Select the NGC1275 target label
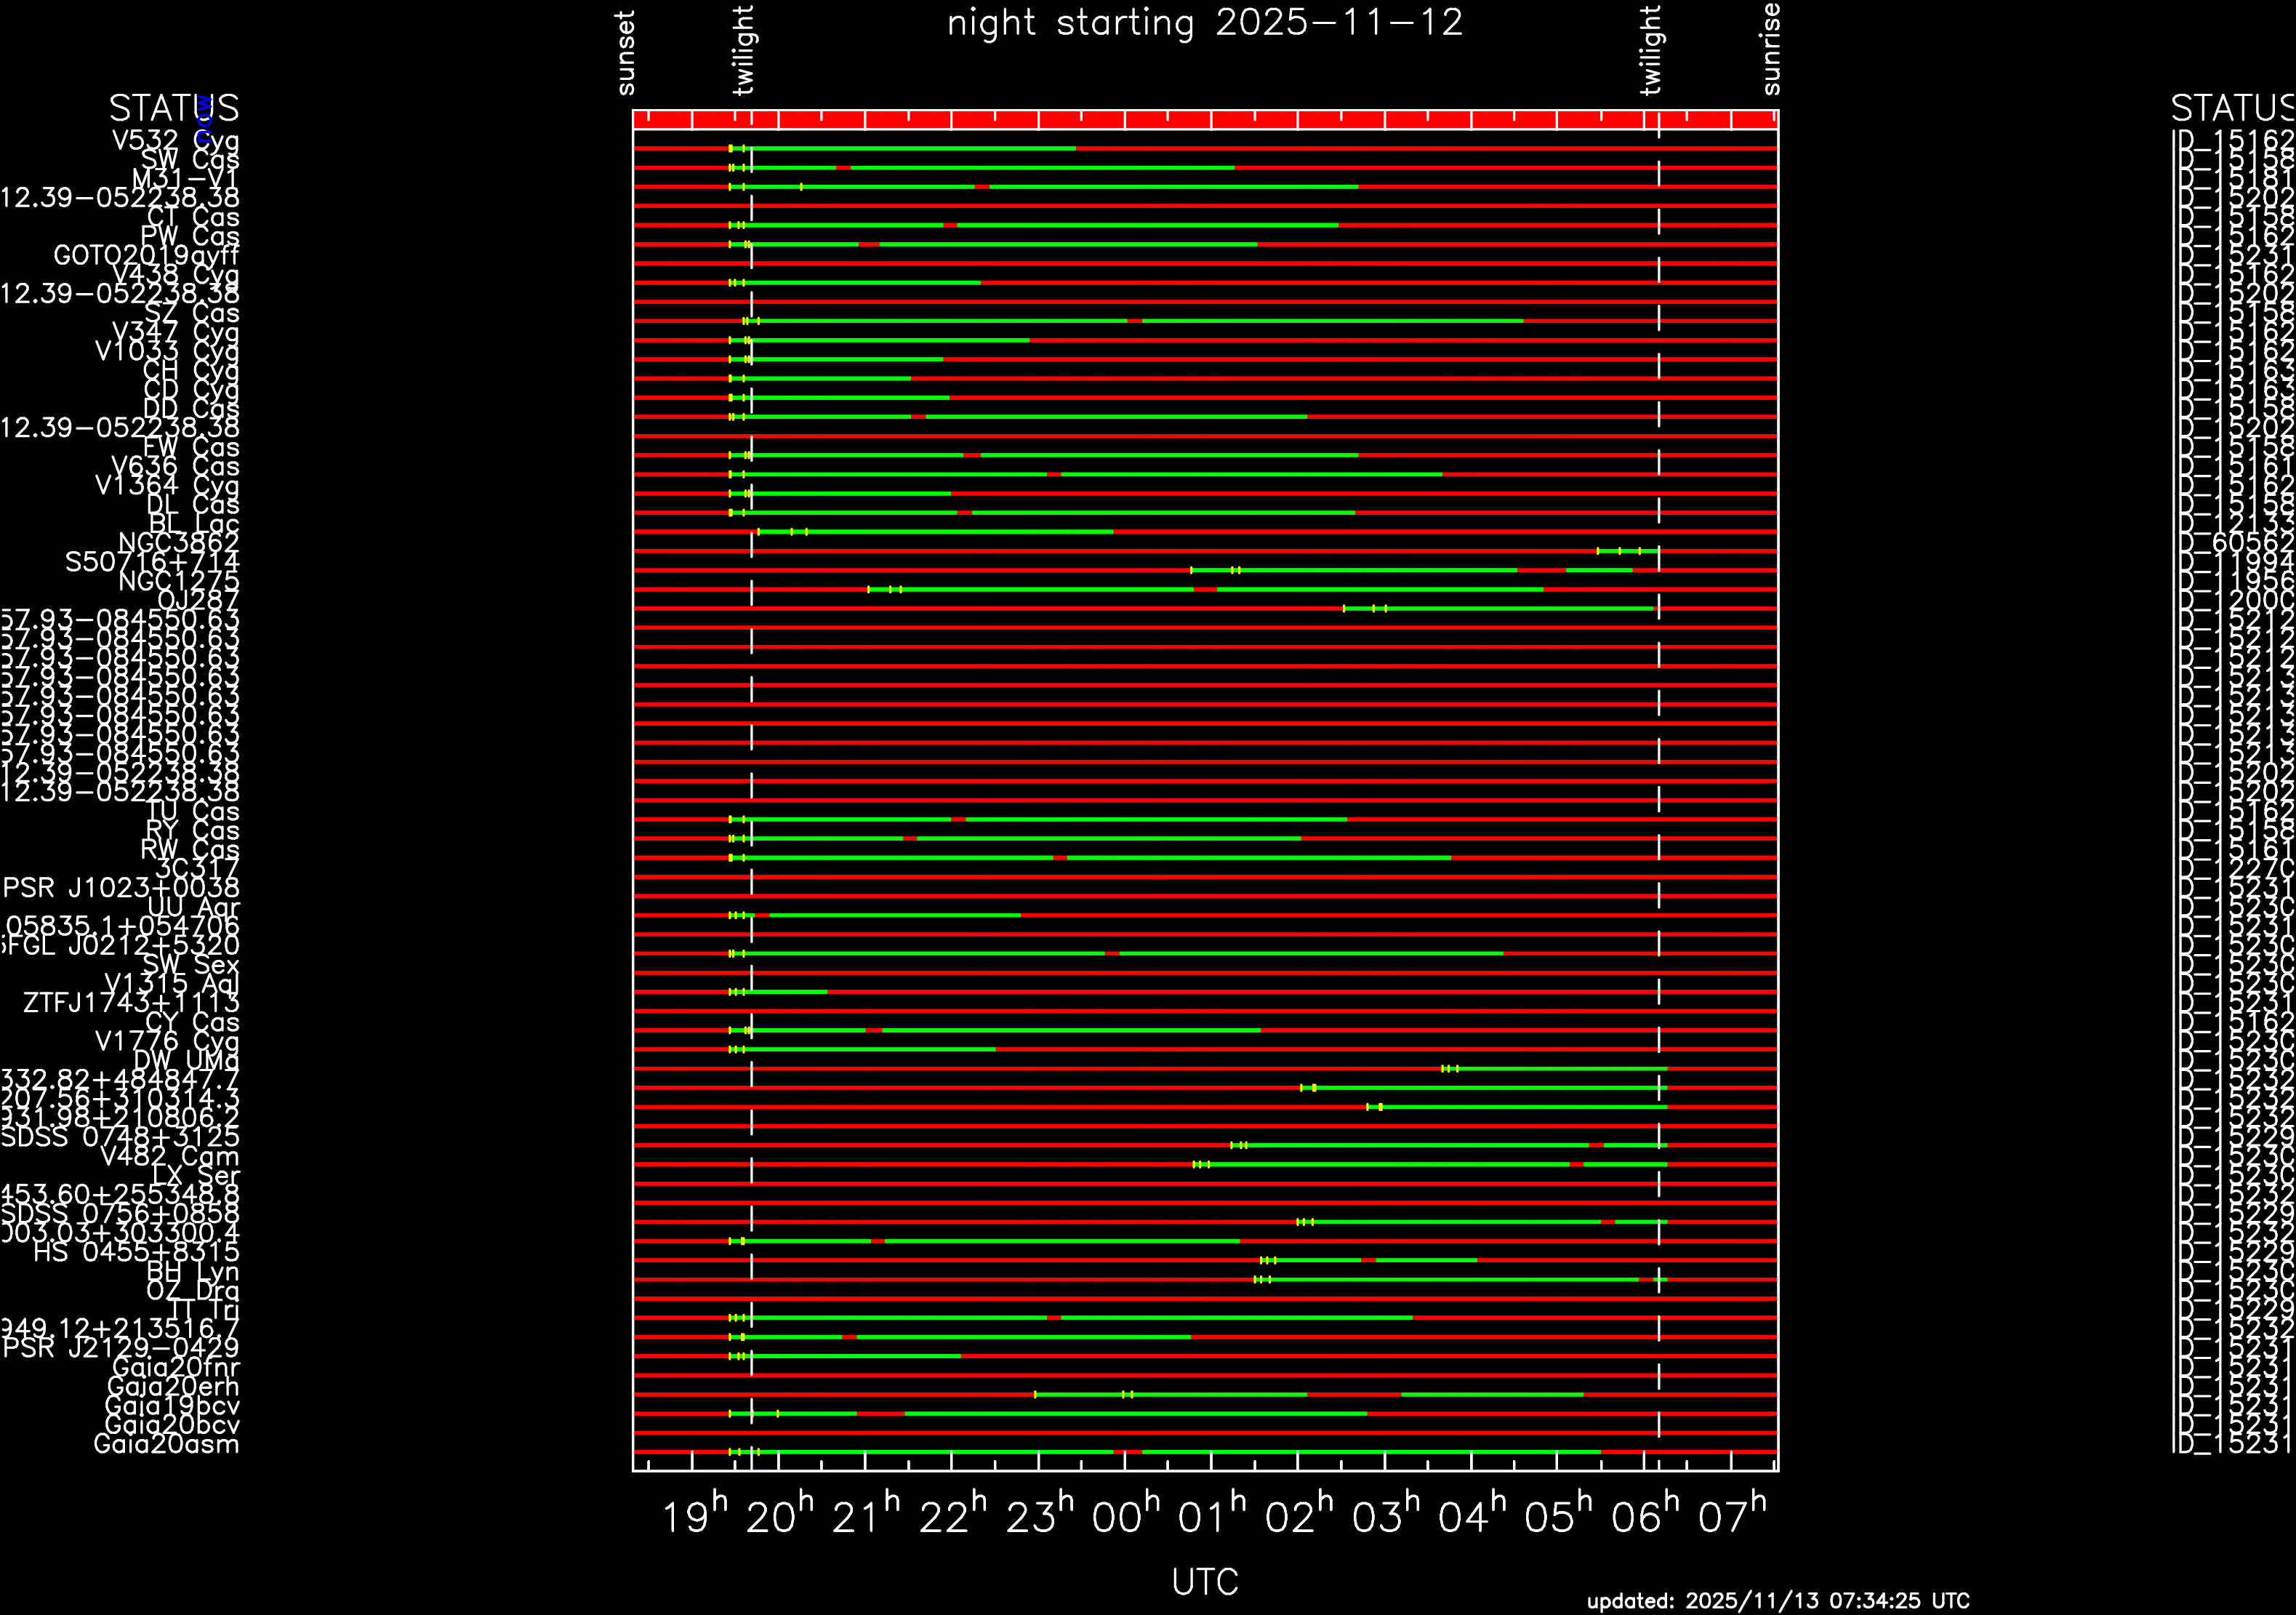2296x1615 pixels. pos(179,582)
